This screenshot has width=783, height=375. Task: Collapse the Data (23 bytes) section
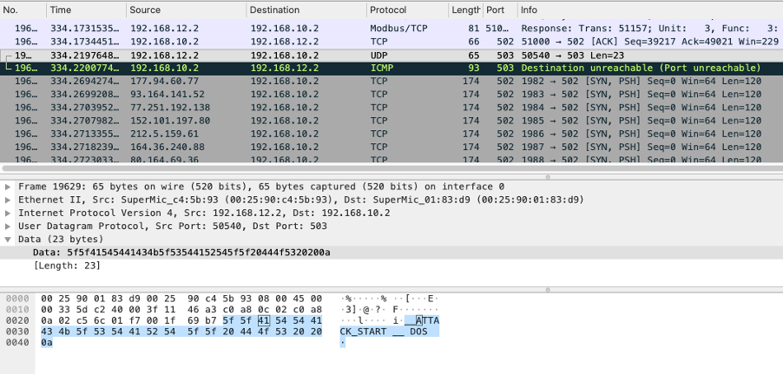[10, 239]
